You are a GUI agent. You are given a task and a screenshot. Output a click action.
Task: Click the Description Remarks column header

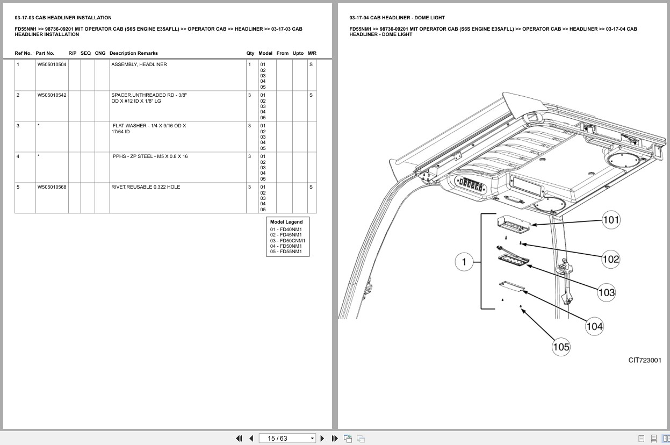(134, 53)
